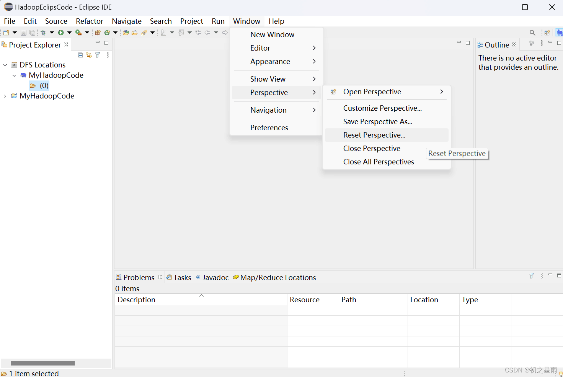The width and height of the screenshot is (563, 377).
Task: Open the Help menu
Action: [276, 21]
